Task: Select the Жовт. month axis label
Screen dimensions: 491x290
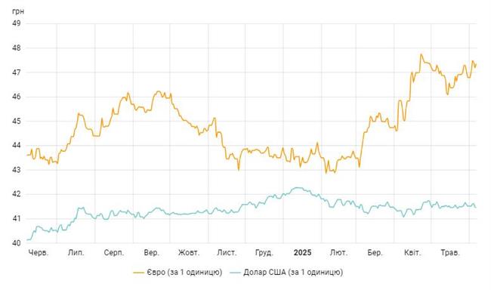Action: tap(189, 252)
